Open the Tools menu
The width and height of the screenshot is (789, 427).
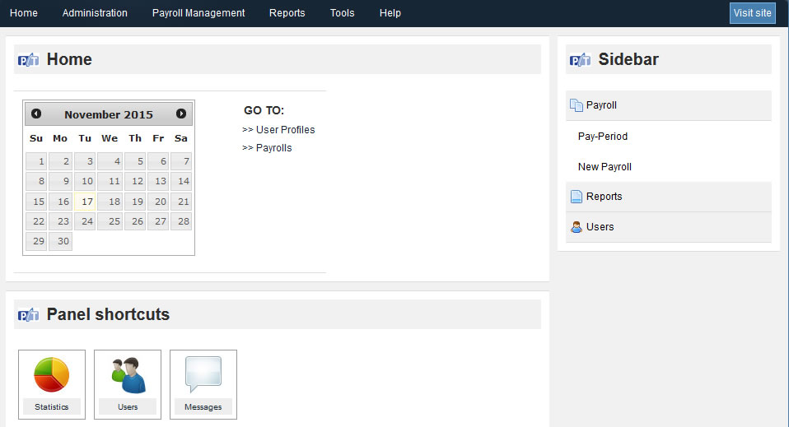342,13
